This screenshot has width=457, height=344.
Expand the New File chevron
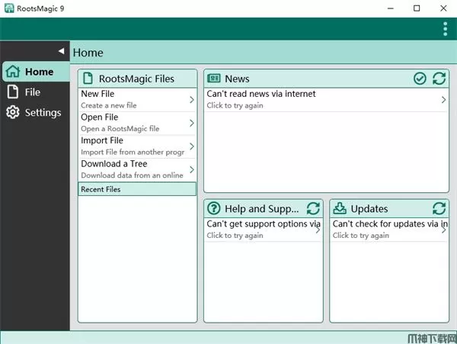tap(191, 99)
